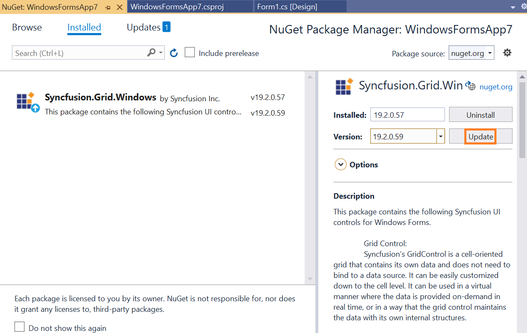
Task: Click Installed version field 19.2.0.57
Action: [408, 115]
